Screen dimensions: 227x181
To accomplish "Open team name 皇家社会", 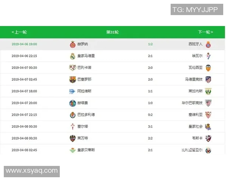I will pos(196,126).
